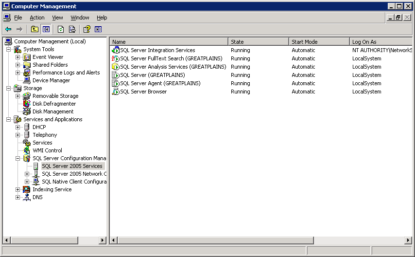Click the services list scrollbar left arrow
This screenshot has width=415, height=257.
pos(114,240)
